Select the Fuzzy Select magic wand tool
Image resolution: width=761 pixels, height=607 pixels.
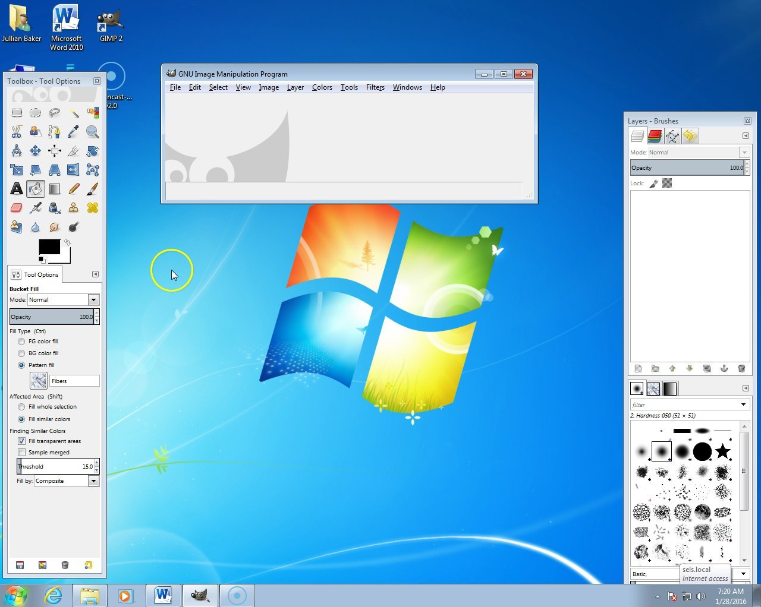(74, 113)
